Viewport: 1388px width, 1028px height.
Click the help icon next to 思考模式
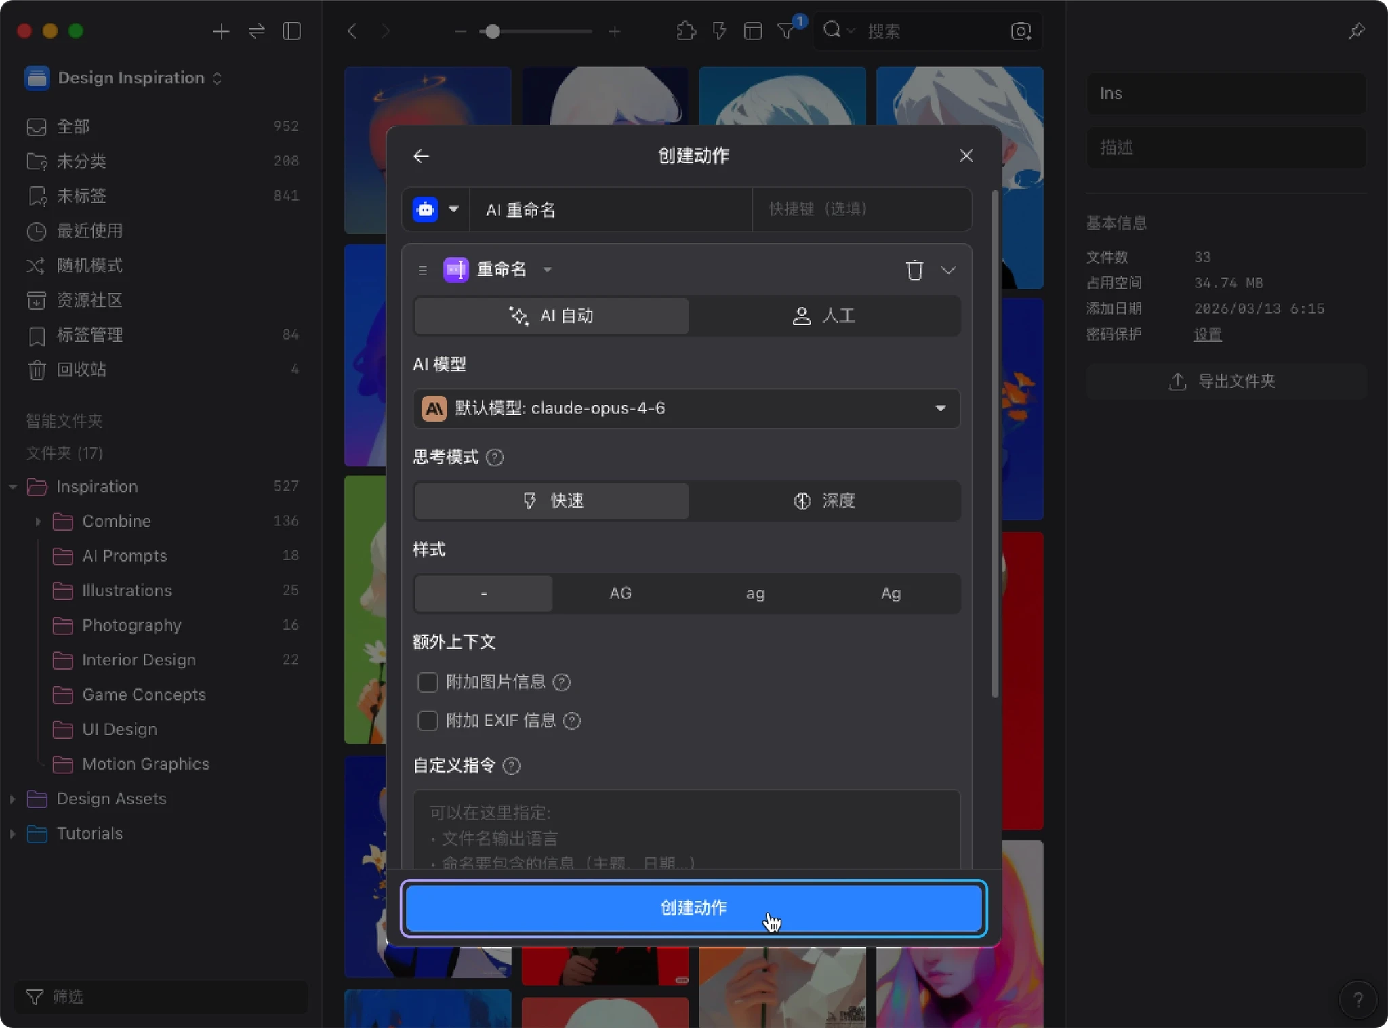coord(495,457)
